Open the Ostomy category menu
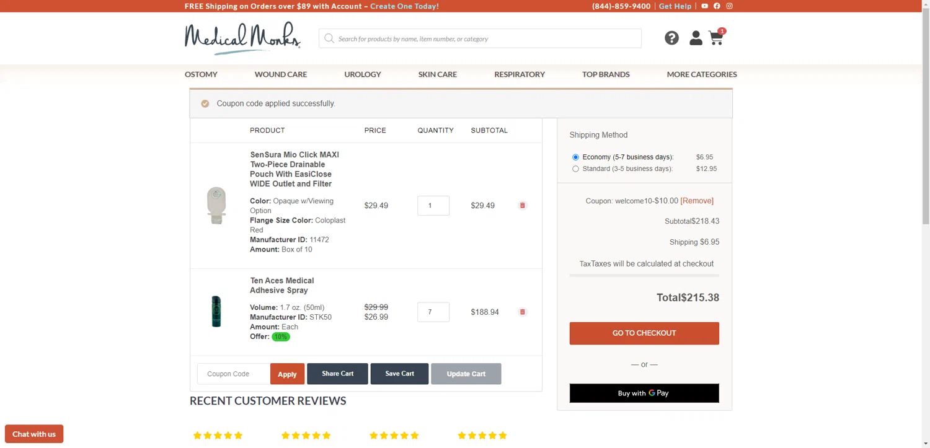The width and height of the screenshot is (930, 448). 201,74
